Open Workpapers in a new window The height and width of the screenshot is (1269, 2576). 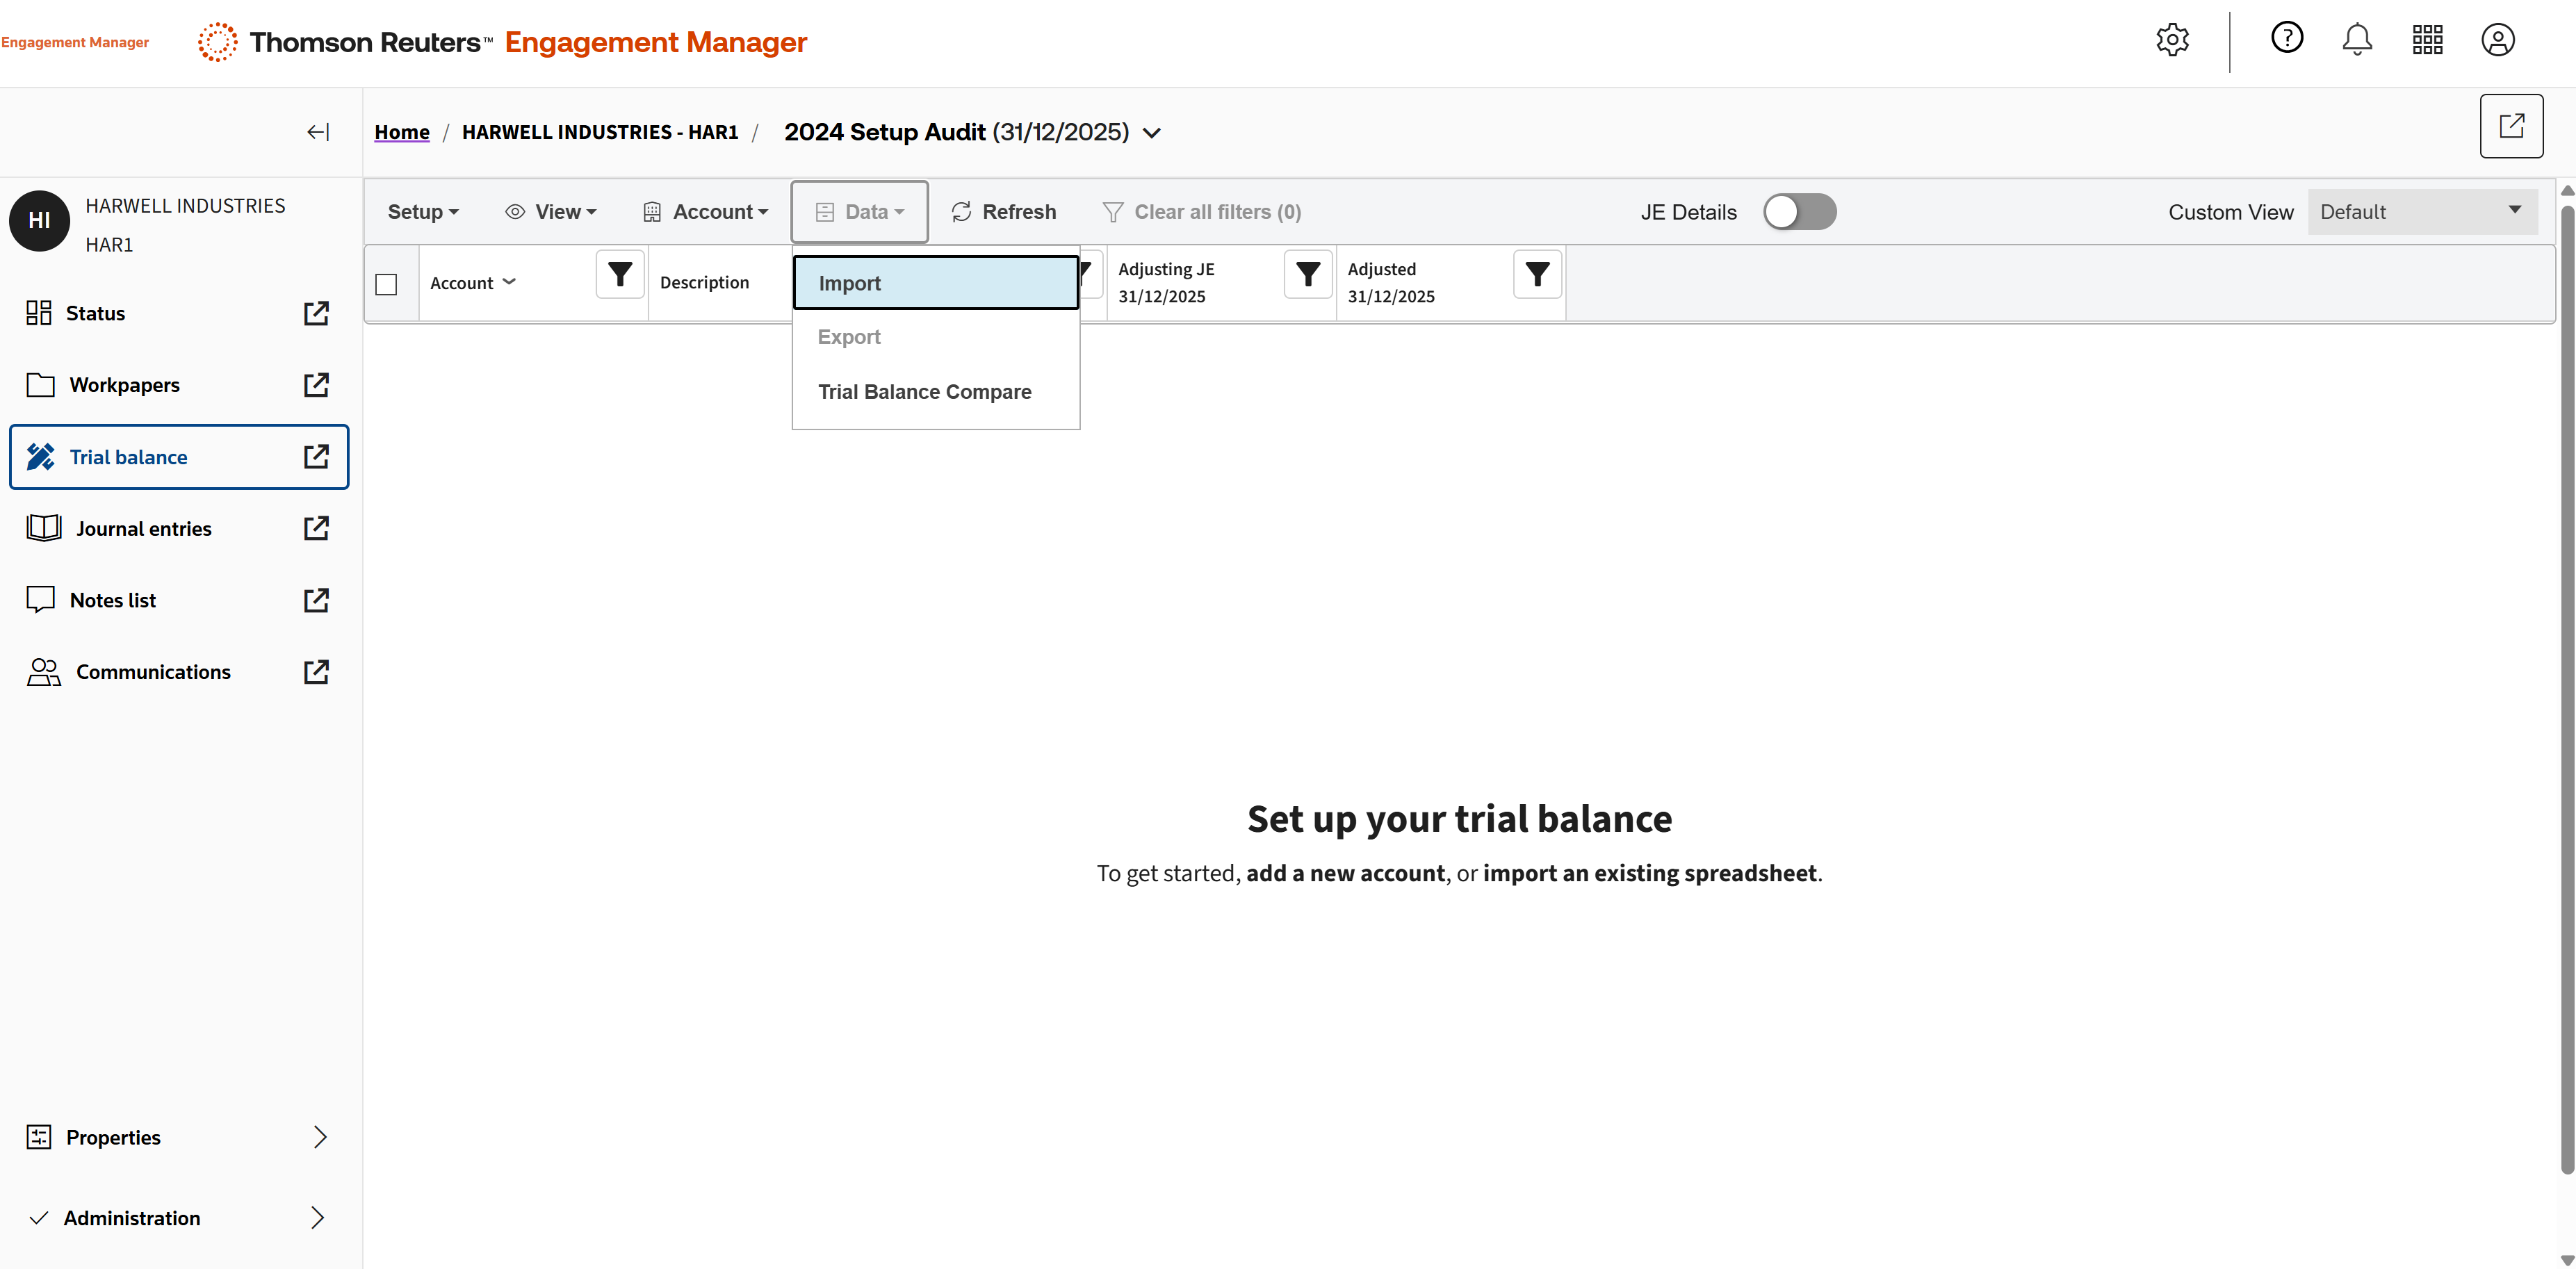click(x=316, y=385)
